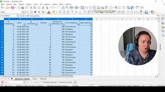Apply the yellow background color swatch

54,12
